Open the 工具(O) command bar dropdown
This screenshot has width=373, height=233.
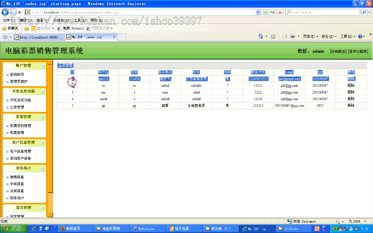(348, 36)
